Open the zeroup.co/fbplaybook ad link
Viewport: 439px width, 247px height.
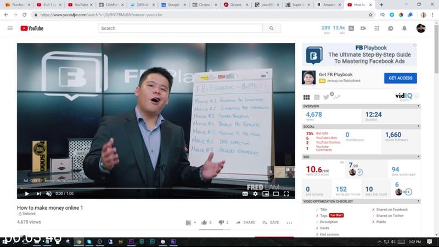click(x=344, y=81)
